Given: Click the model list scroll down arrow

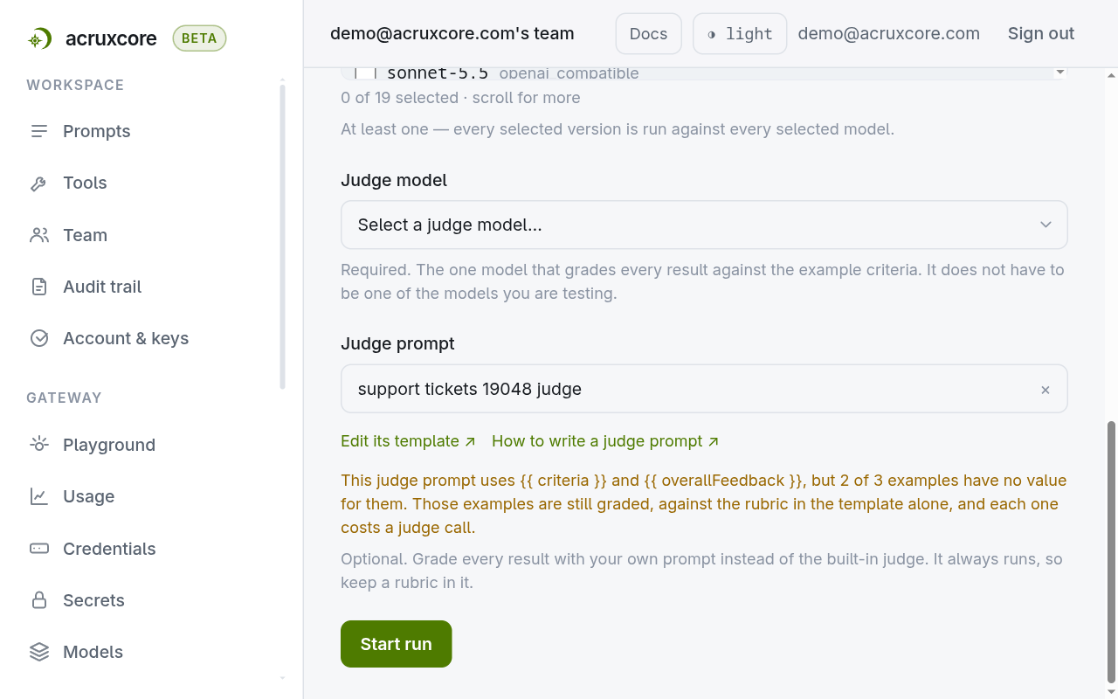Looking at the screenshot, I should [x=1060, y=73].
